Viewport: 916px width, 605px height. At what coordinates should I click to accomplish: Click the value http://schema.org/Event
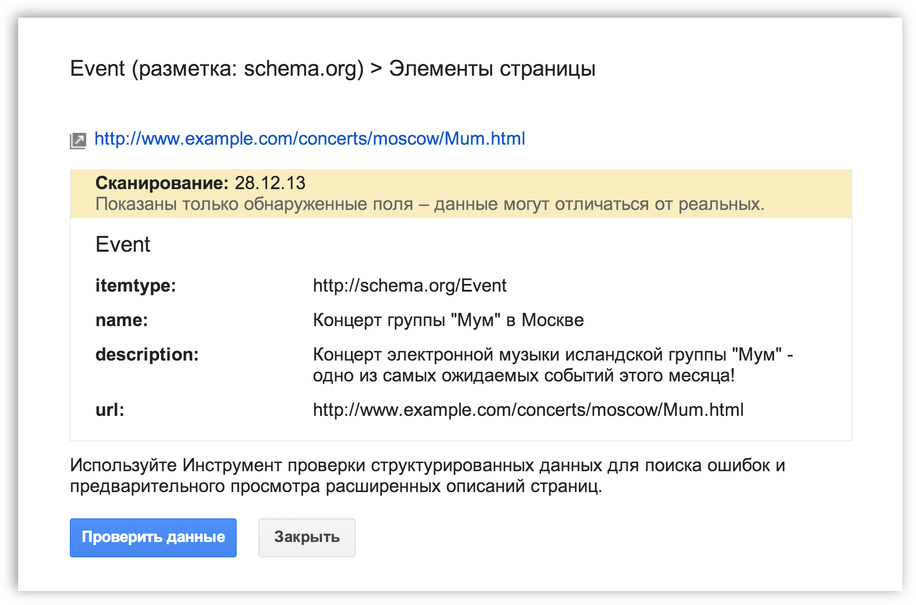click(410, 286)
